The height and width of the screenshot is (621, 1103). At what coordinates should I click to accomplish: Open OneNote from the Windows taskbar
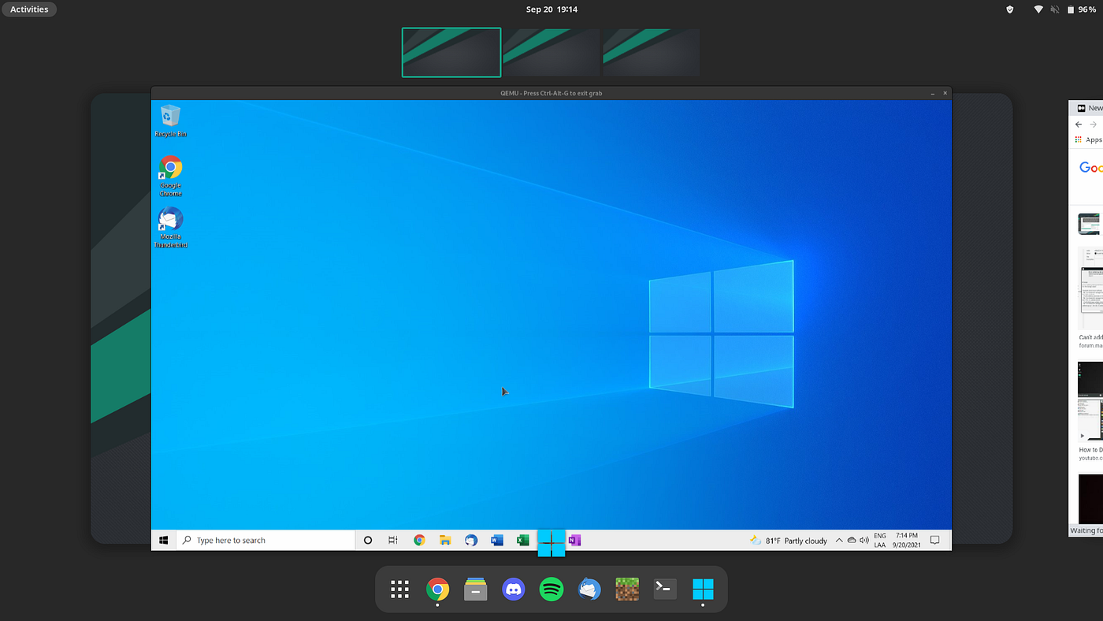pos(574,540)
